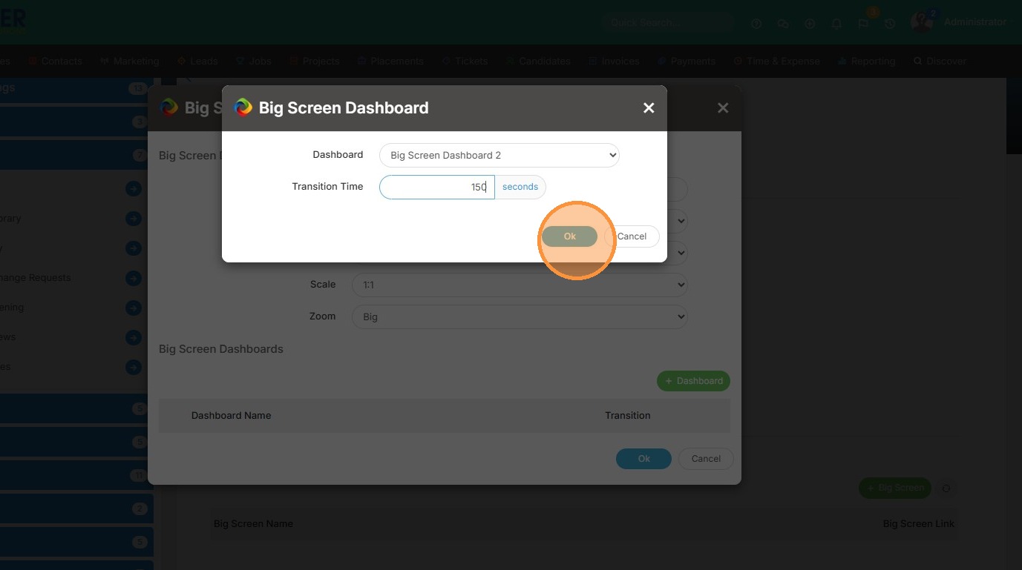1022x570 pixels.
Task: Click the Big Screen Dashboards section heading
Action: tap(221, 348)
